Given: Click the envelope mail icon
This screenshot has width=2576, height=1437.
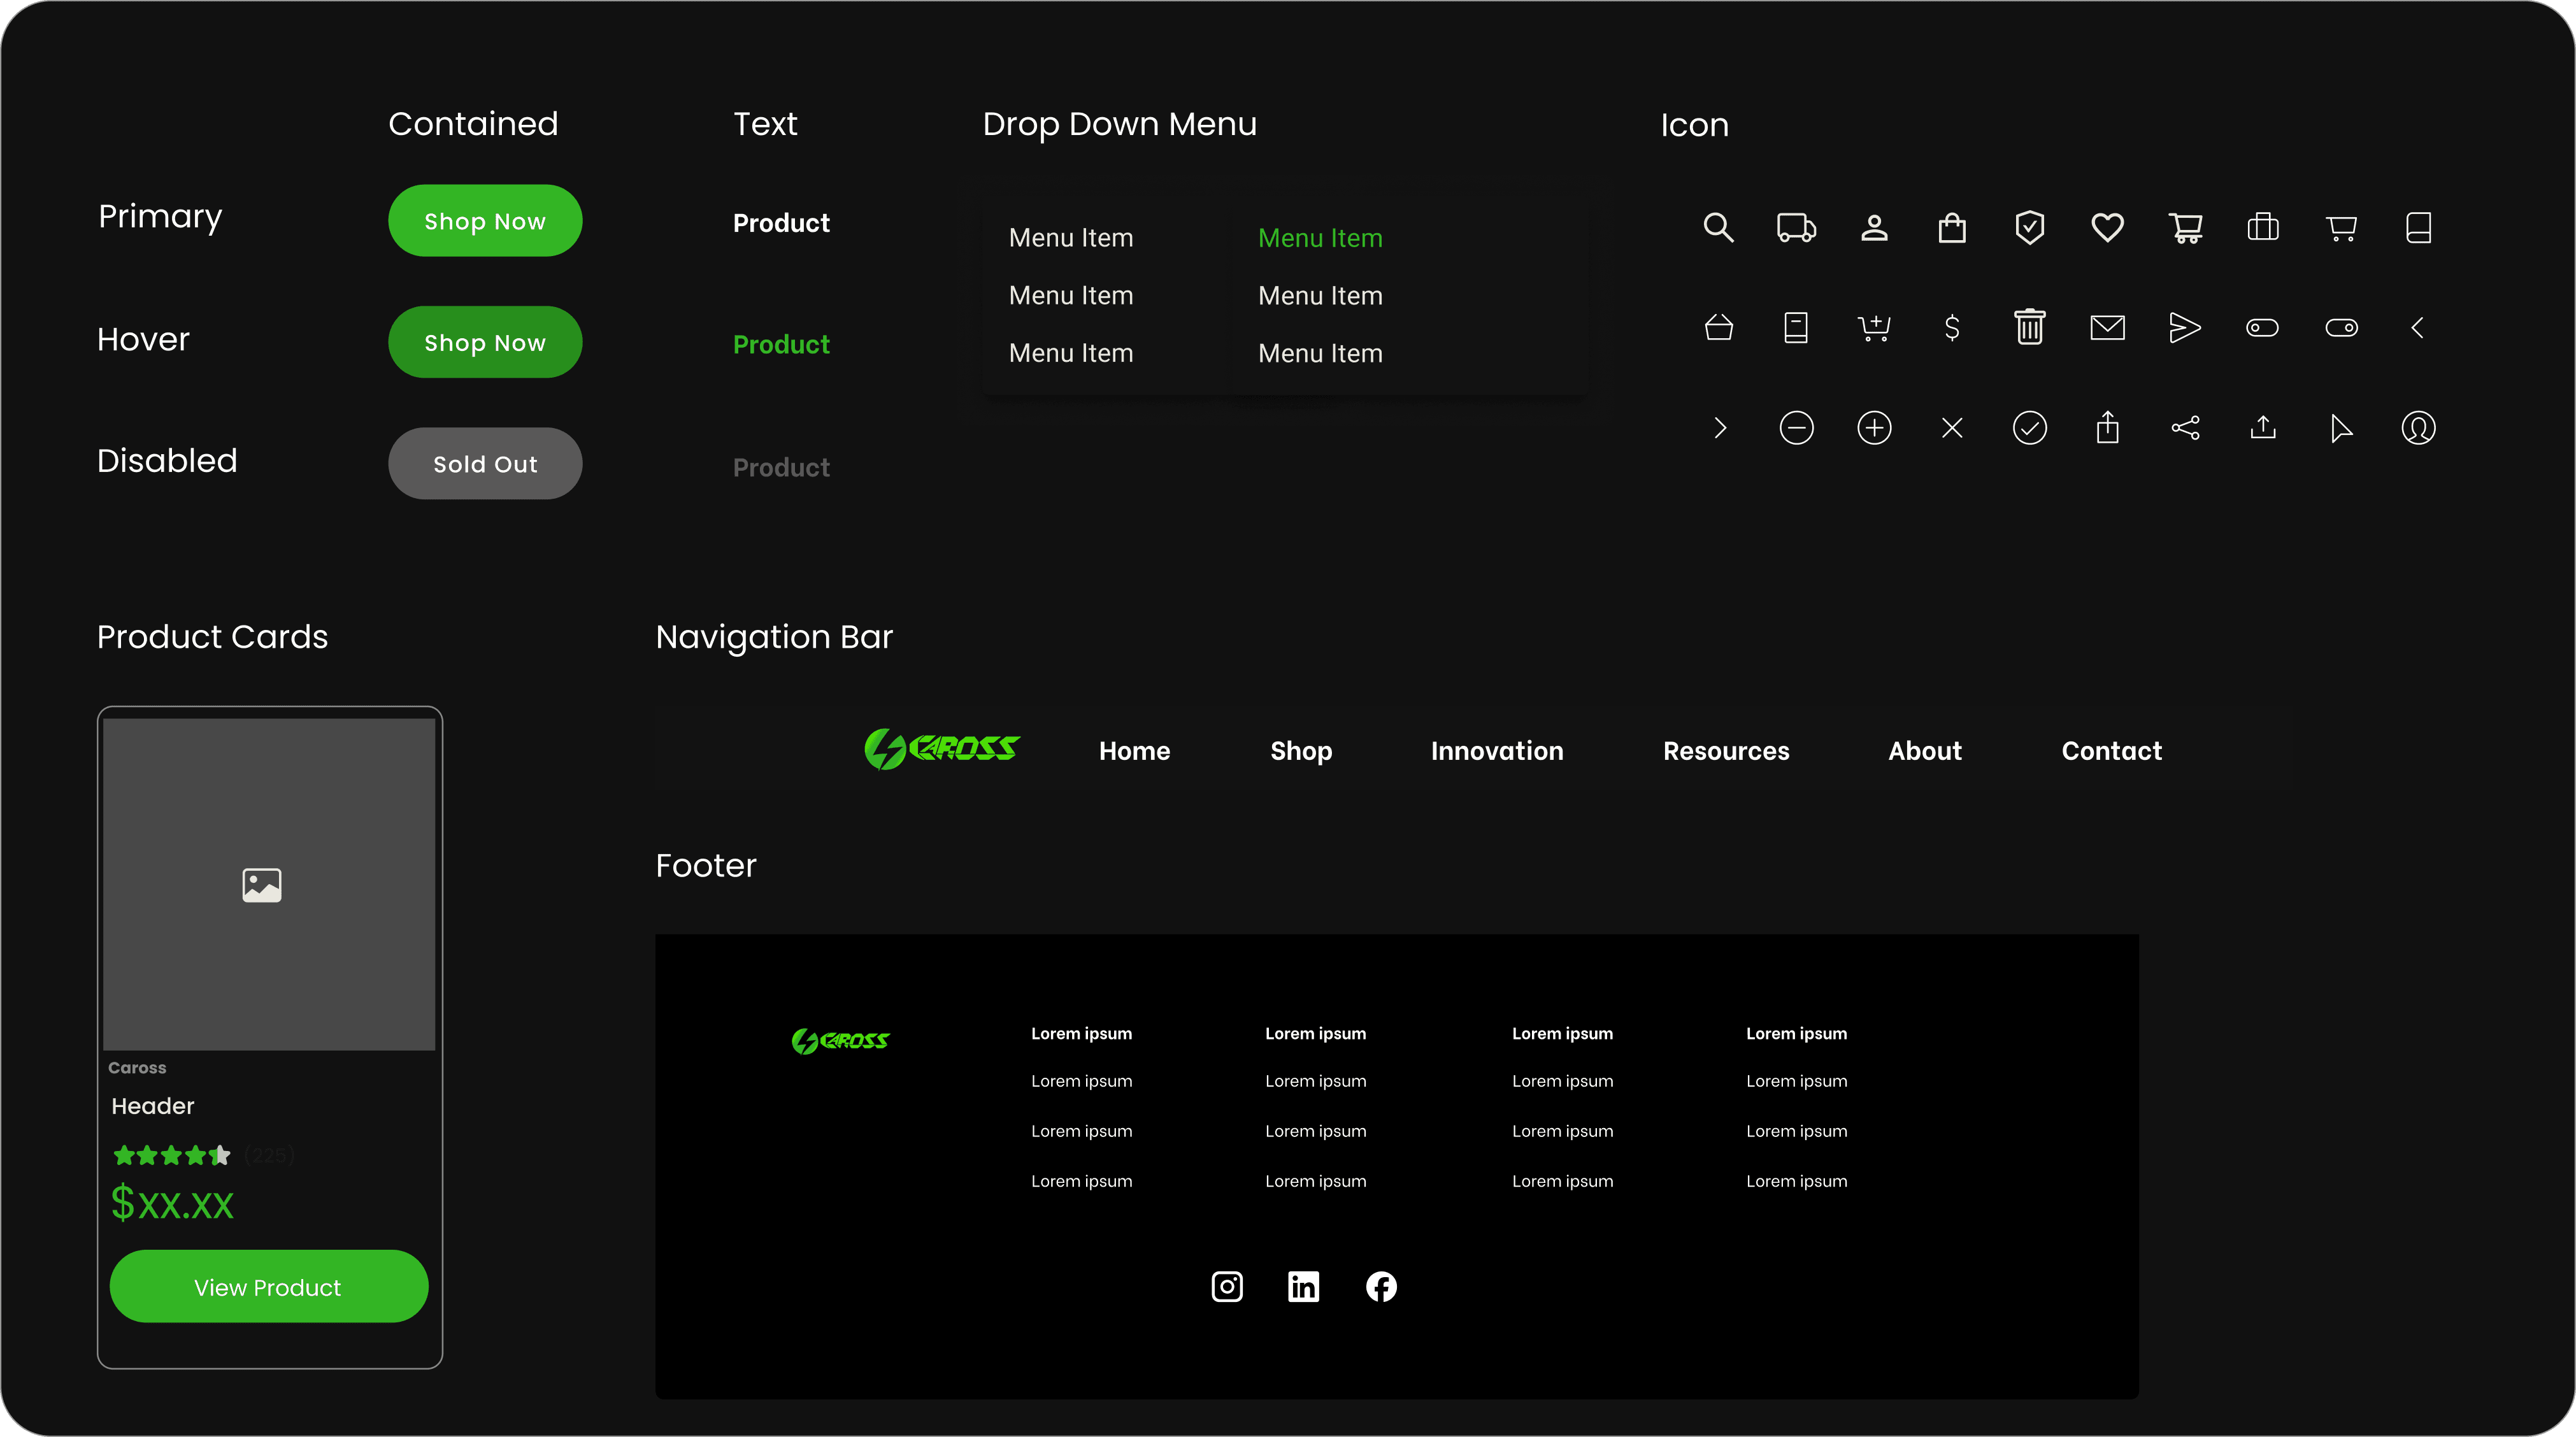Looking at the screenshot, I should [x=2107, y=327].
